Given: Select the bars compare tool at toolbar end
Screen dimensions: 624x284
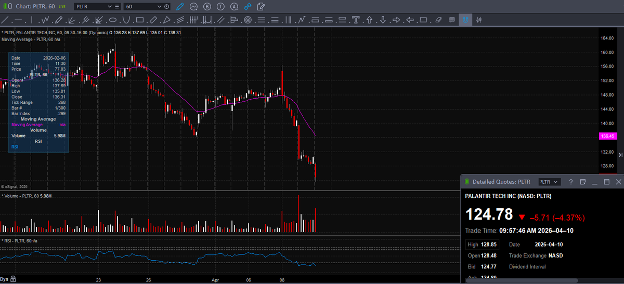Looking at the screenshot, I should tap(479, 20).
